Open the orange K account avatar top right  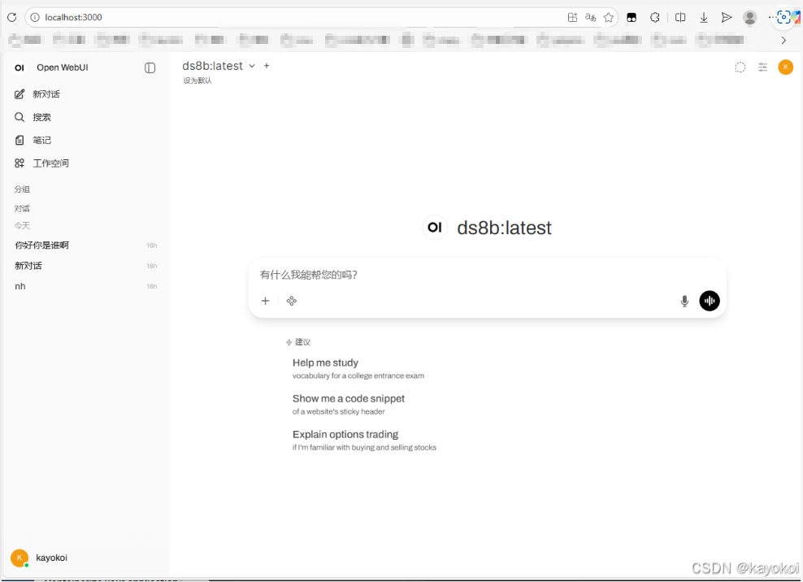786,67
